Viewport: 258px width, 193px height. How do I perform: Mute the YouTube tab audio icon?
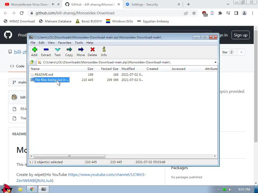[53, 5]
